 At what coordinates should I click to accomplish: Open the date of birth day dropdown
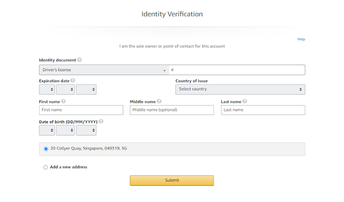pos(47,130)
